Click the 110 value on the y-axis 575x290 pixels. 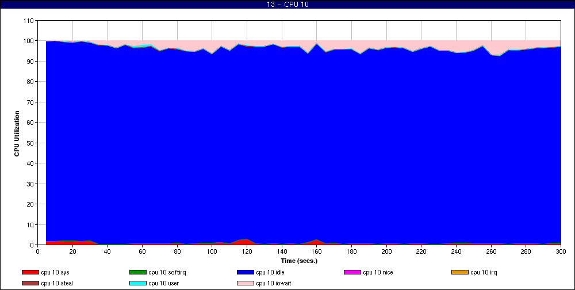(28, 21)
